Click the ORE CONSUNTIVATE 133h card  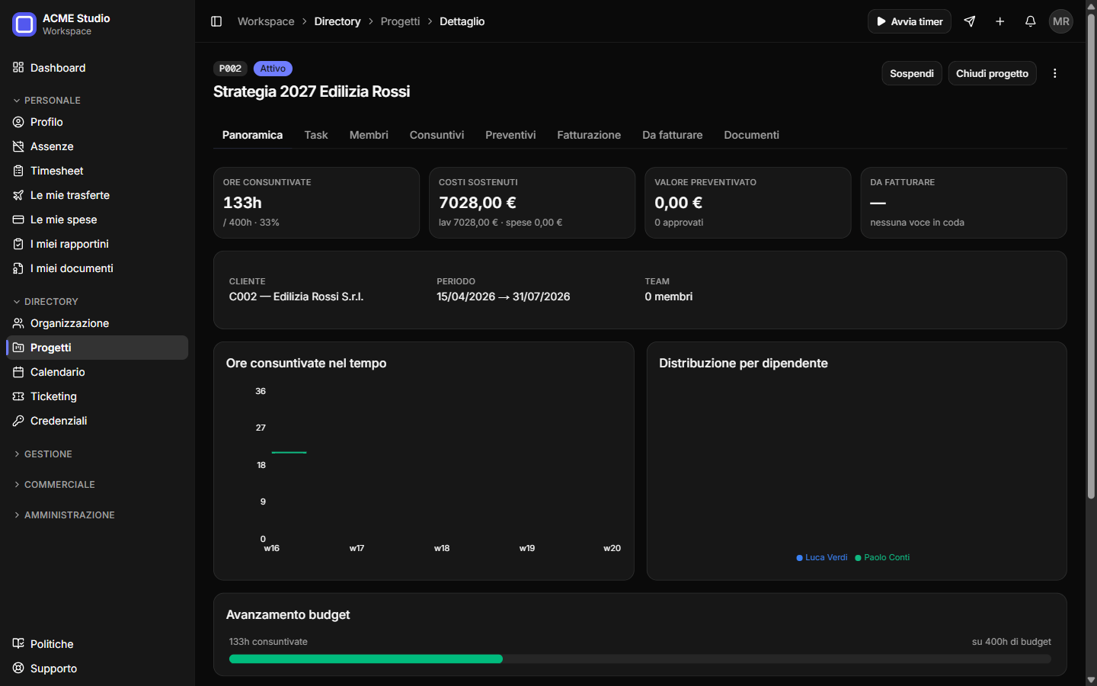click(316, 203)
